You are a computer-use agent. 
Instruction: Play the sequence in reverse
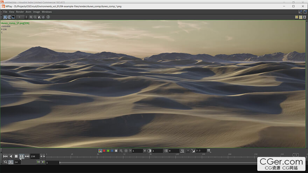pyautogui.click(x=11, y=156)
